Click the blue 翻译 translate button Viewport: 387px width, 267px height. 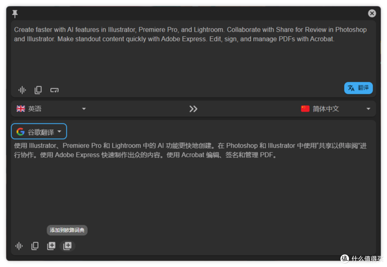pos(358,88)
